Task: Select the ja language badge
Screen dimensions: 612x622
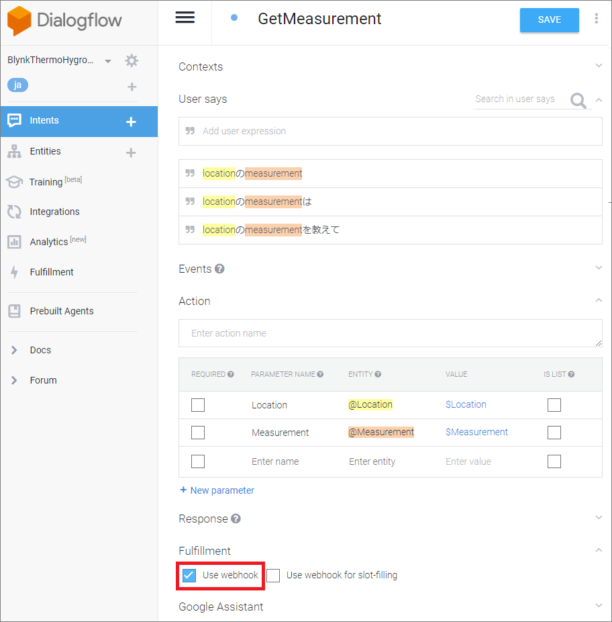Action: (x=18, y=85)
